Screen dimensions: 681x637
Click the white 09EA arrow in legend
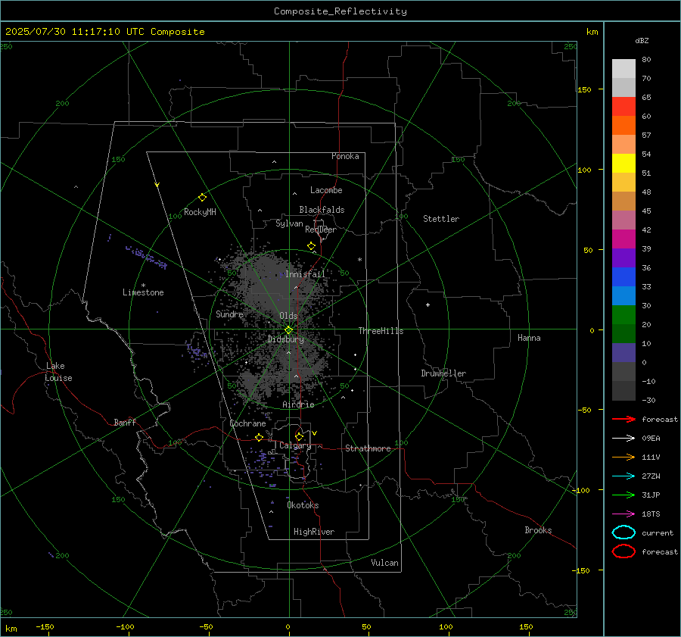(623, 438)
